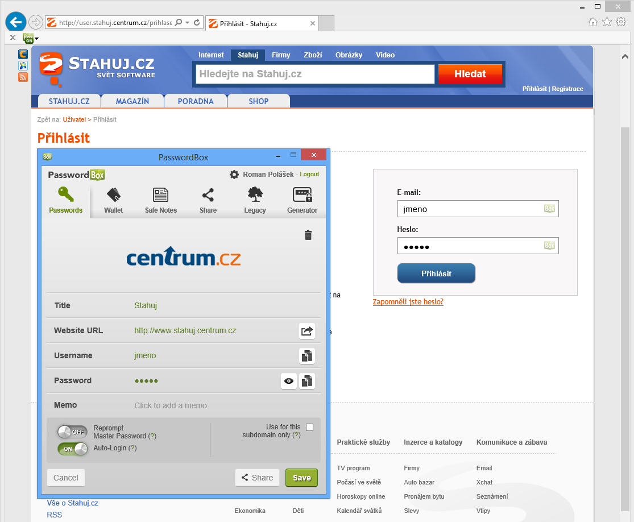Open the PORADNA navigation tab
634x522 pixels.
coord(196,101)
